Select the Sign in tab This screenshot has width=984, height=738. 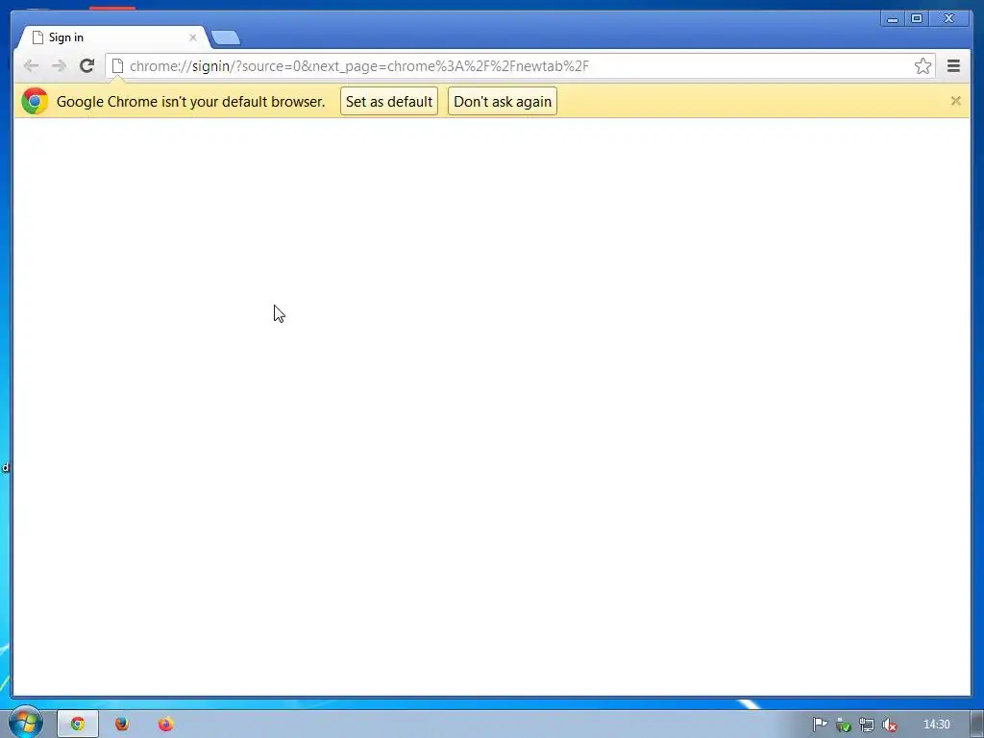[x=113, y=37]
